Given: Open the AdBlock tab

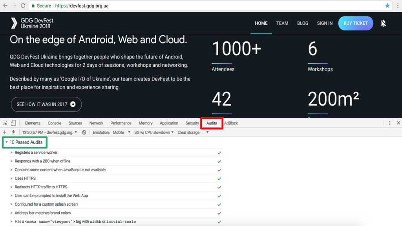Looking at the screenshot, I should click(x=231, y=123).
